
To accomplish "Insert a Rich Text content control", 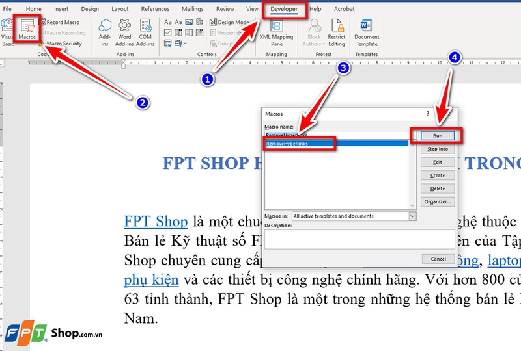I will tap(168, 22).
